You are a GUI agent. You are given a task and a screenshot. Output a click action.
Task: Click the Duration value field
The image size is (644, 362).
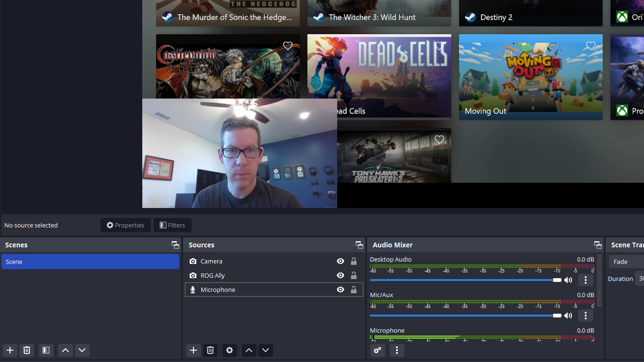(x=640, y=279)
